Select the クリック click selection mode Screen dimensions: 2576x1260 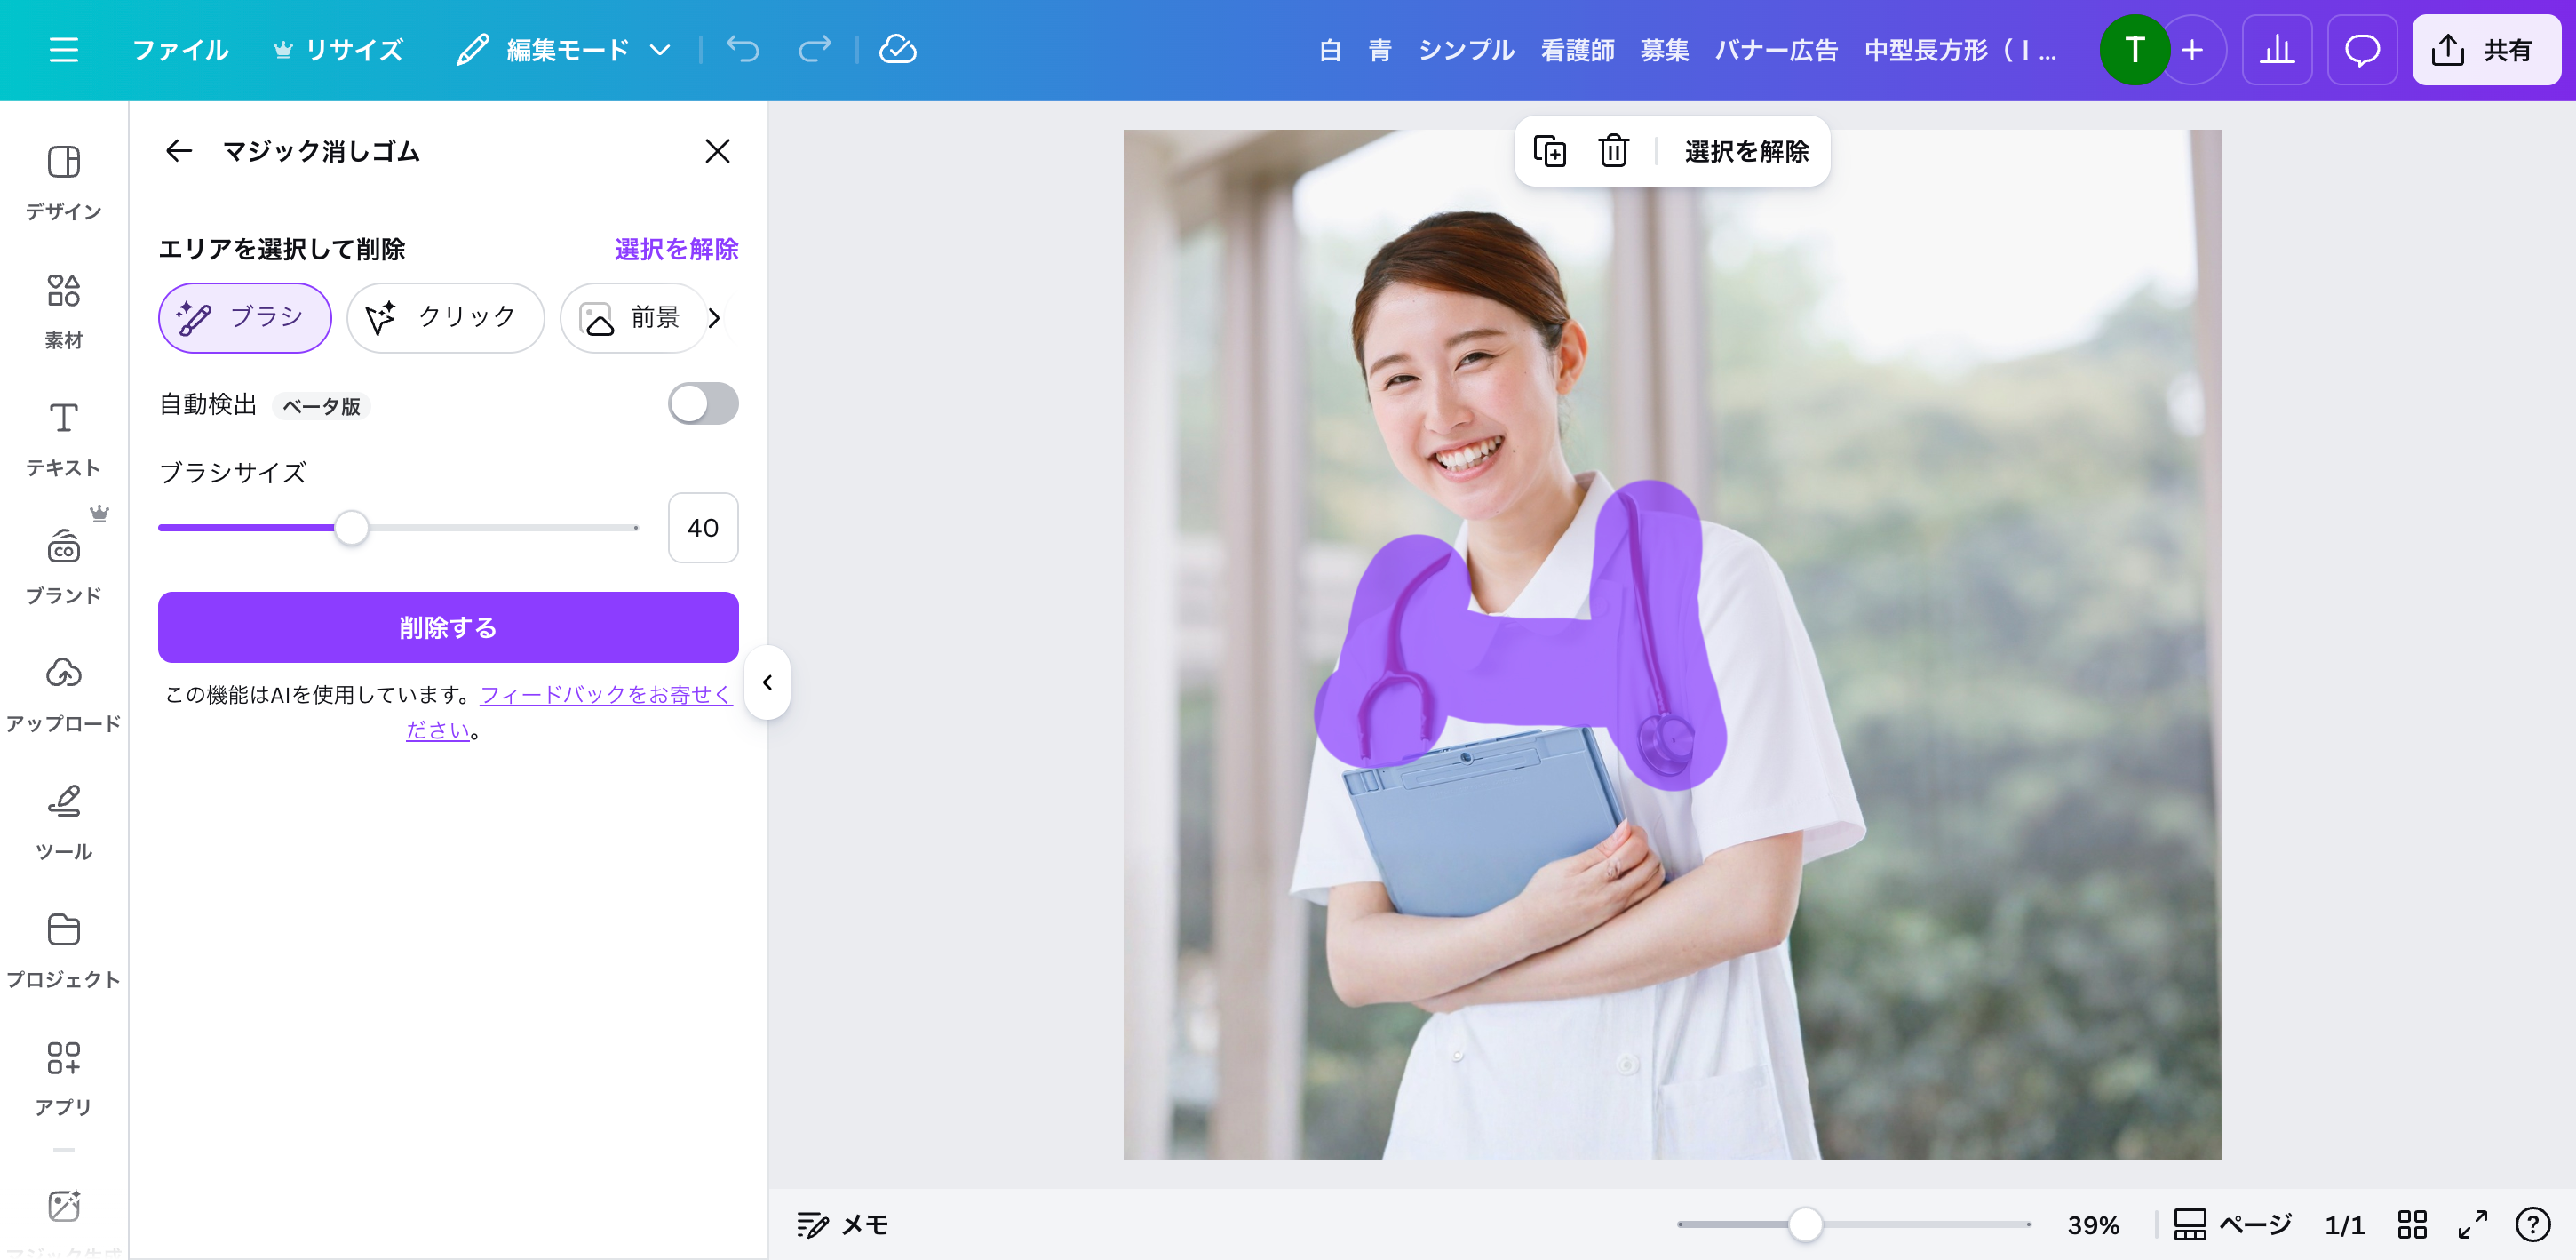coord(445,318)
